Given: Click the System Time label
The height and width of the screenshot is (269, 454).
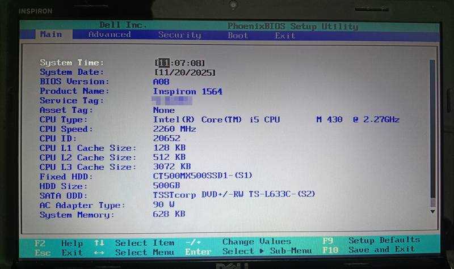Looking at the screenshot, I should point(72,62).
